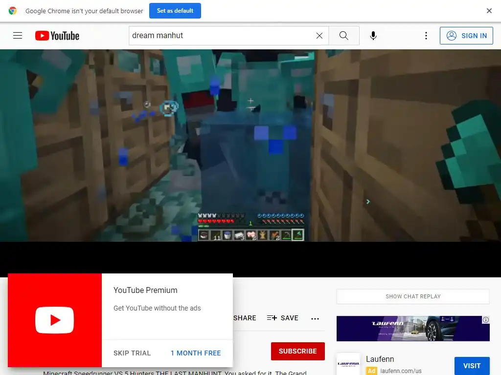Click the YouTube Premium red logo image
Image resolution: width=501 pixels, height=375 pixels.
click(55, 320)
